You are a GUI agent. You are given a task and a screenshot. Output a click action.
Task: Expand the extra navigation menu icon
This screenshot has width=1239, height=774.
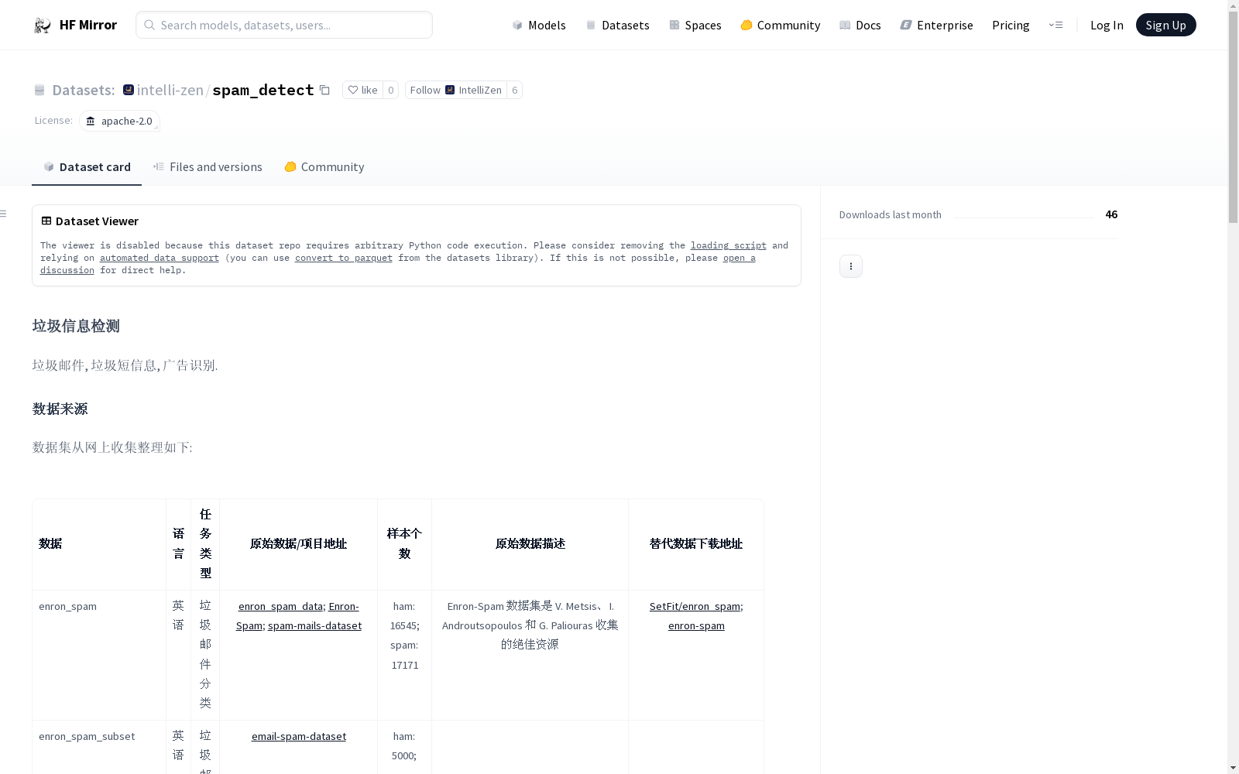pos(1055,25)
